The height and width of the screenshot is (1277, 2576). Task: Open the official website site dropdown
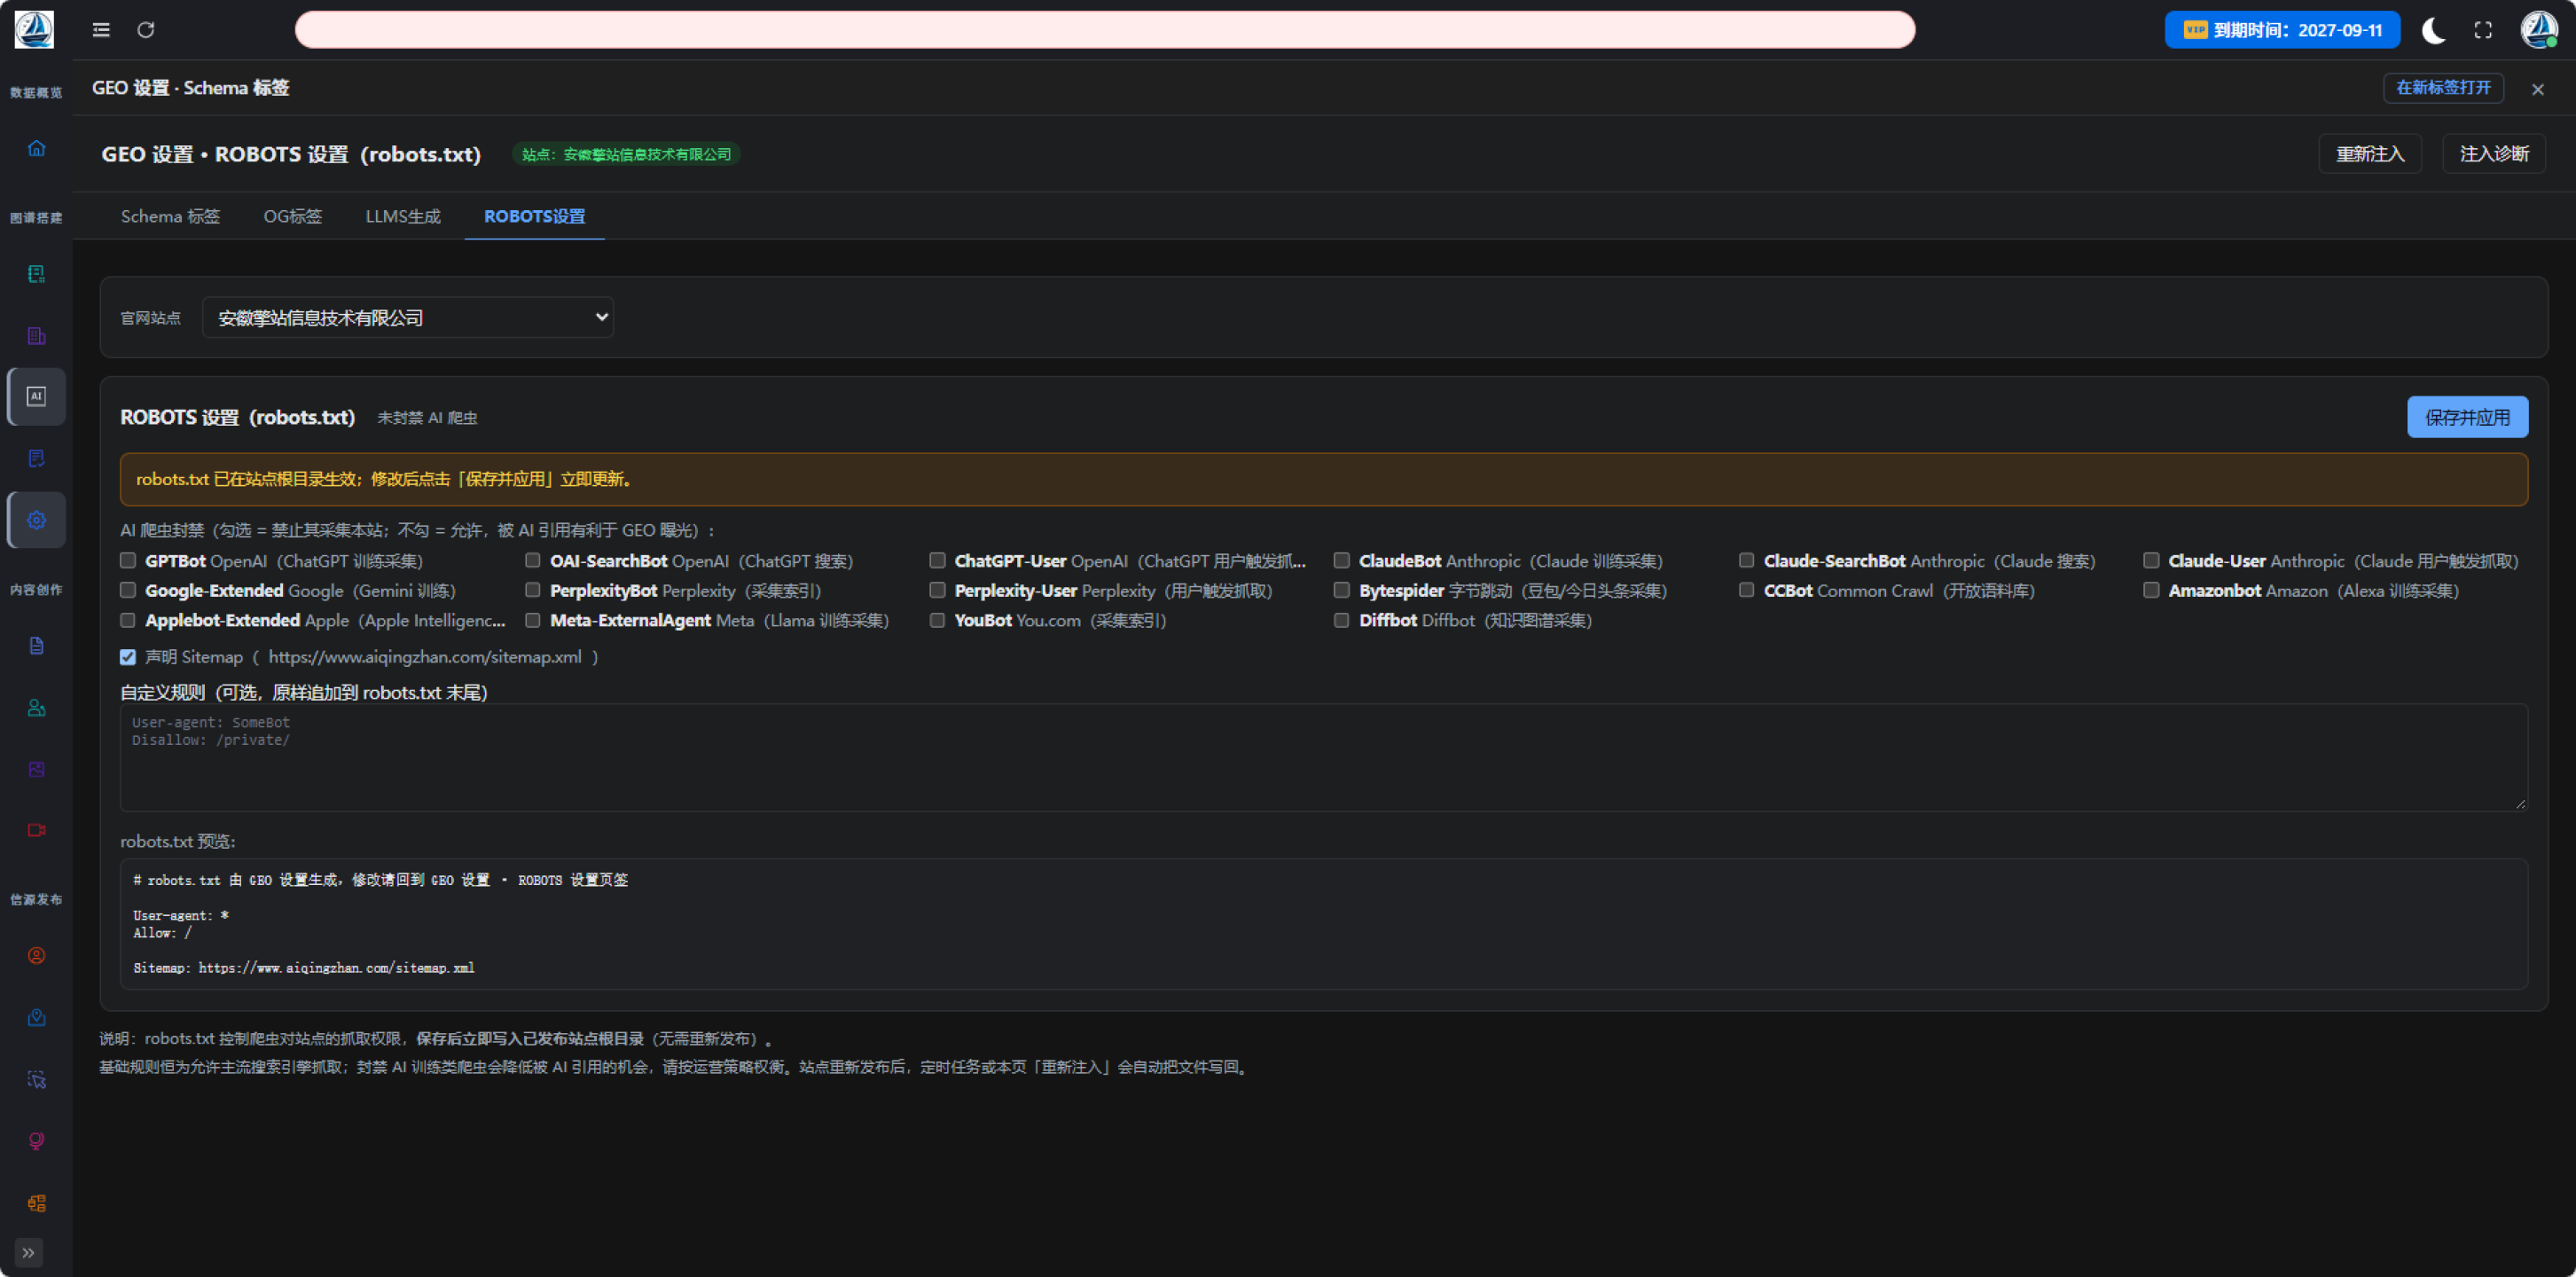pos(408,317)
